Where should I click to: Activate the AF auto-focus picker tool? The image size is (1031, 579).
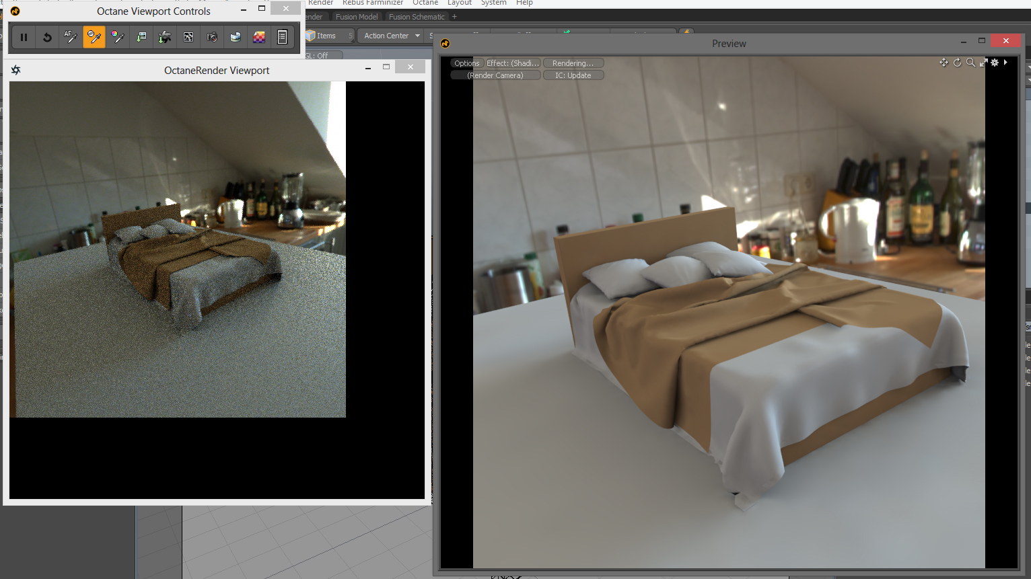click(x=71, y=38)
